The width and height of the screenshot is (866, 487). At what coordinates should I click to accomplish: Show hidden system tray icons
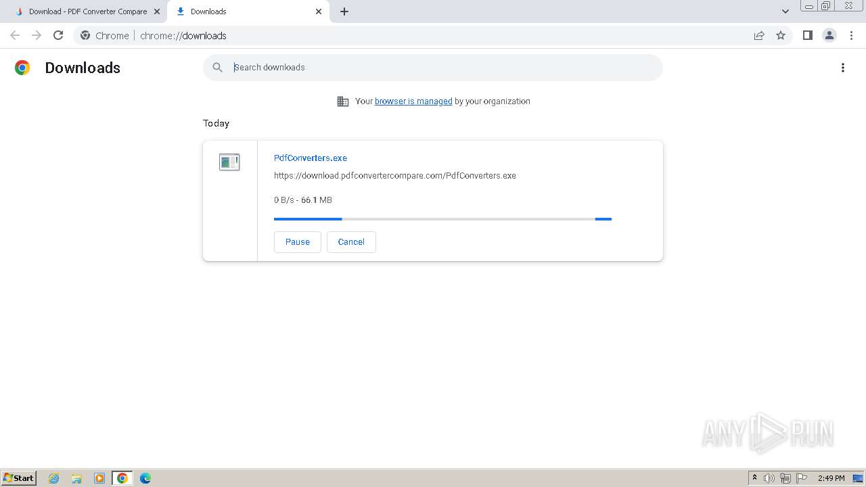(x=754, y=478)
